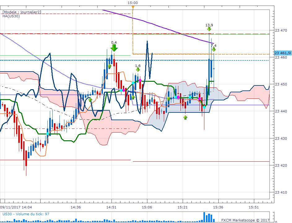Screen dimensions: 292x223
Task: Click the cyan dot under the 1,6 arrow
Action: click(x=133, y=83)
